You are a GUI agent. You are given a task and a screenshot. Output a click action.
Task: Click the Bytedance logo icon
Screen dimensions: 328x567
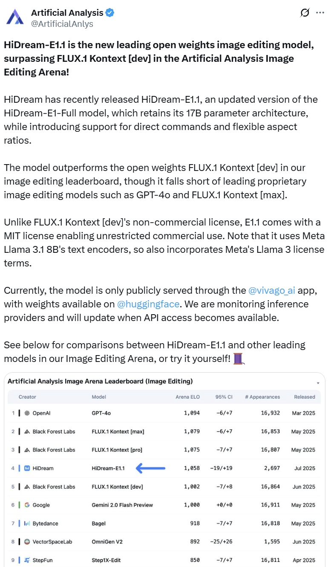27,524
